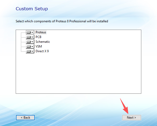Select the PCB tree item label
The height and width of the screenshot is (126, 157).
pos(38,37)
